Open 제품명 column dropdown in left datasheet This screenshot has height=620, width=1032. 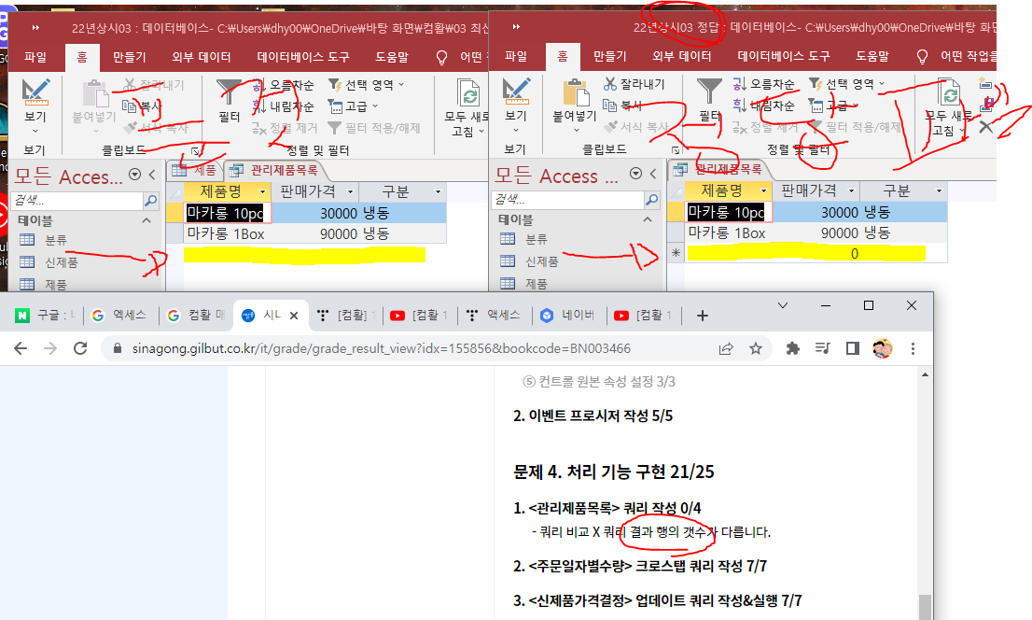(263, 191)
